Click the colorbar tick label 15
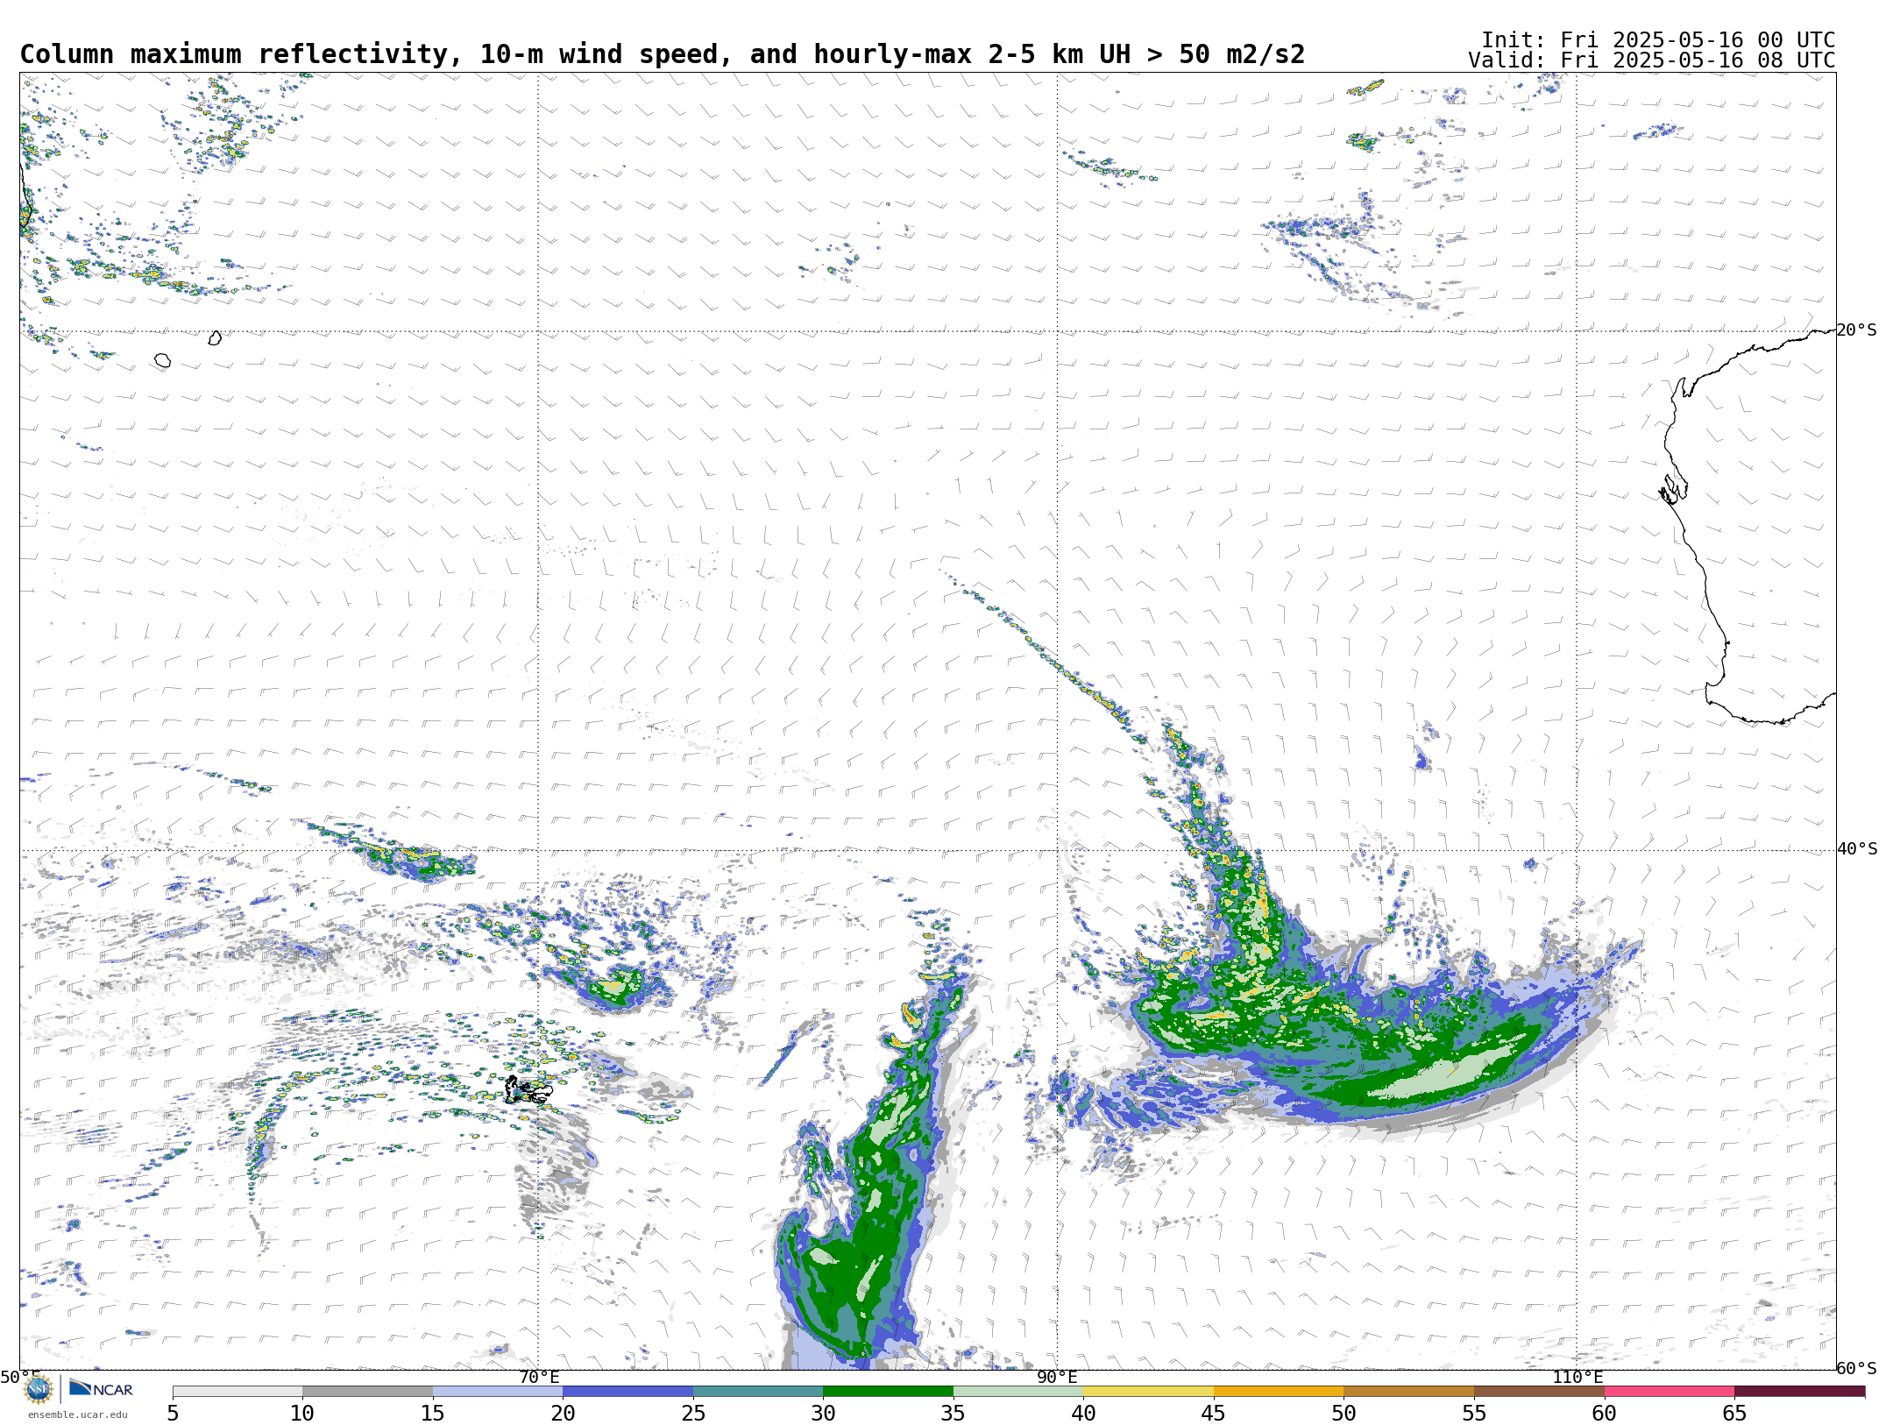This screenshot has width=1893, height=1425. pyautogui.click(x=433, y=1413)
